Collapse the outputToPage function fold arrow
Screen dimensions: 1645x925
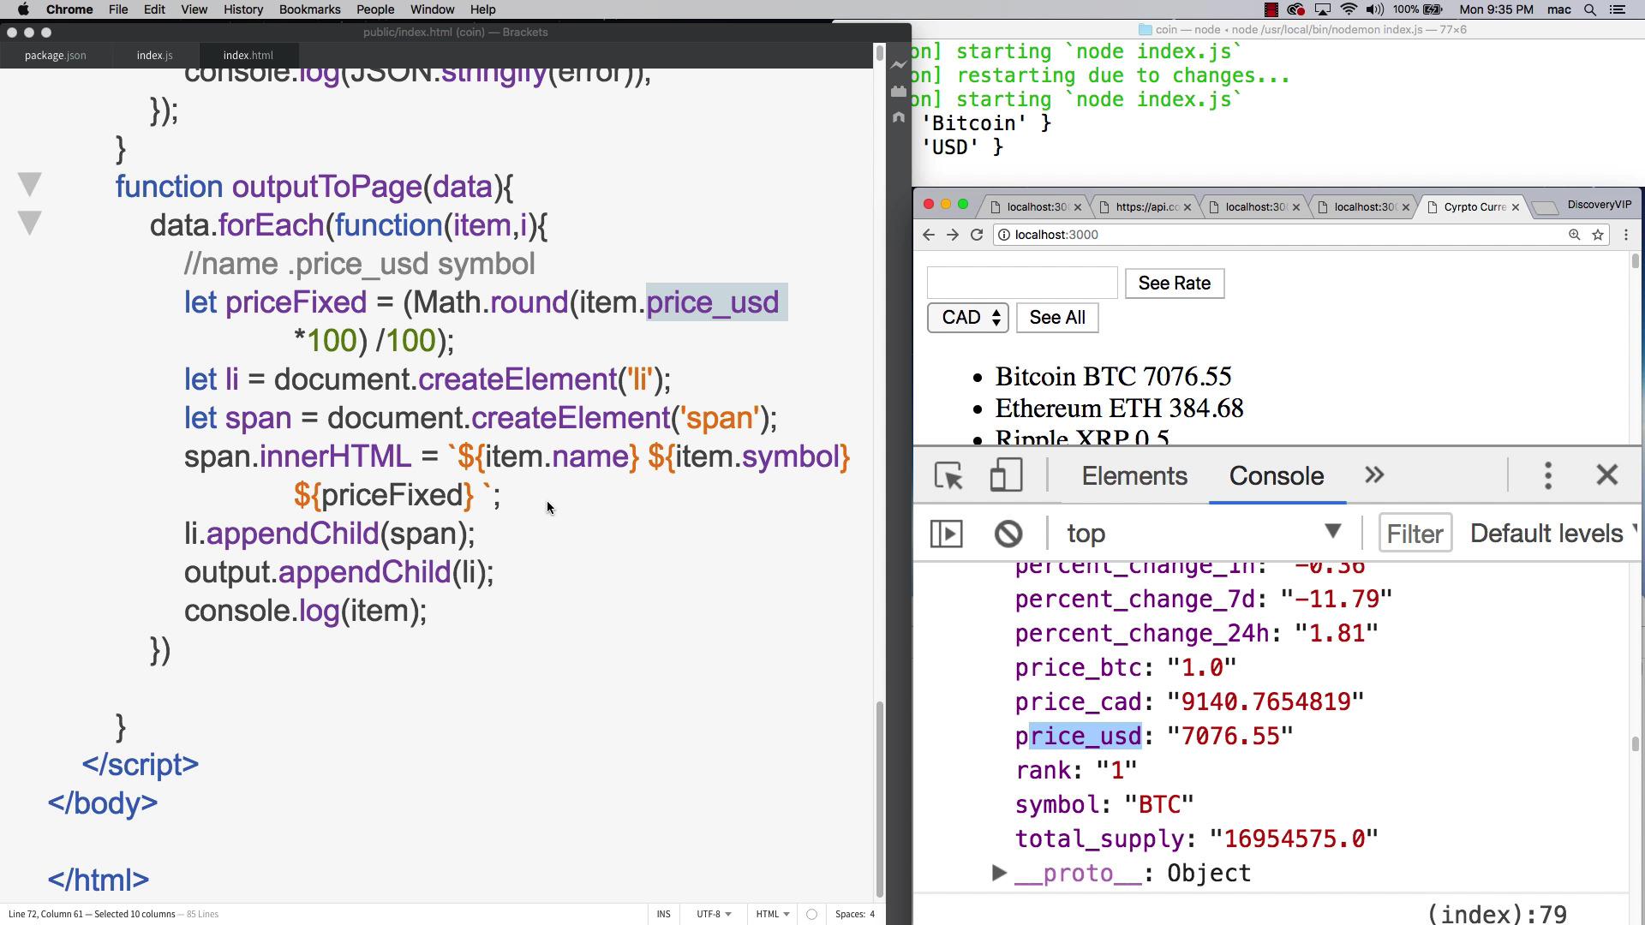(30, 184)
